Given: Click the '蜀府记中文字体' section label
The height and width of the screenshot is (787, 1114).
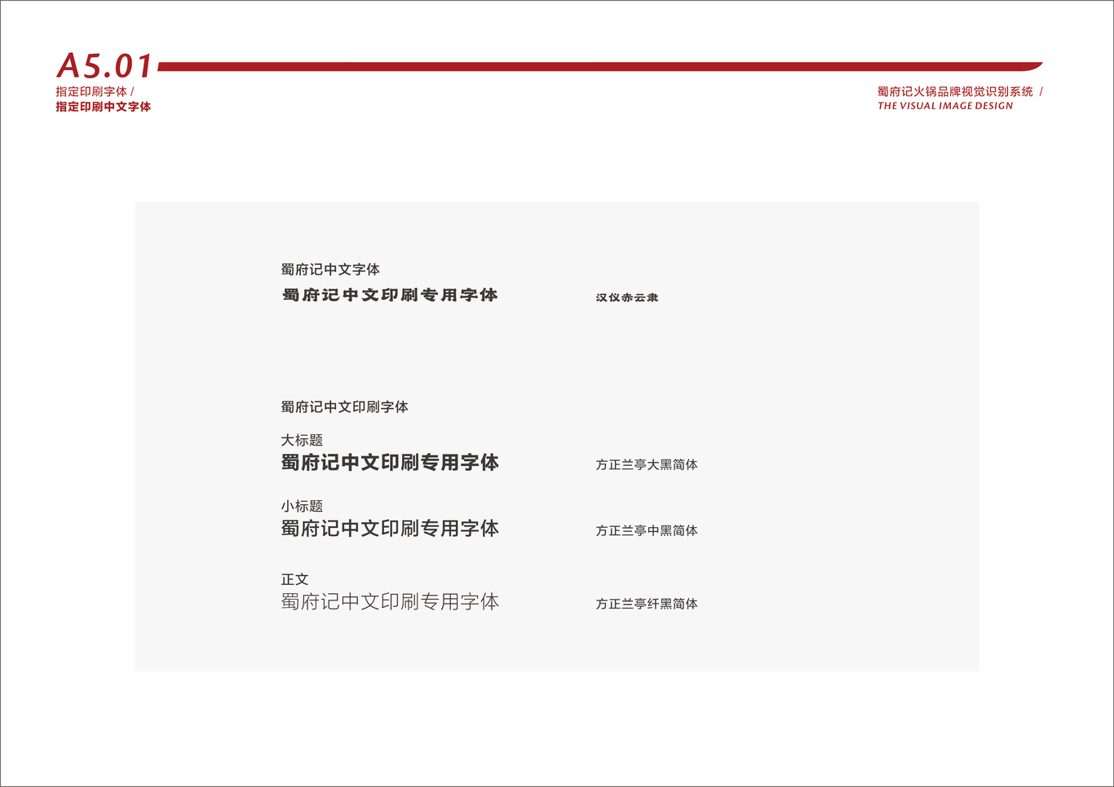Looking at the screenshot, I should (x=330, y=270).
